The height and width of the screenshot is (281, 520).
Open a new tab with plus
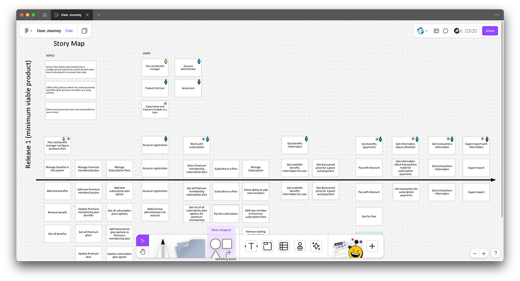pyautogui.click(x=99, y=15)
